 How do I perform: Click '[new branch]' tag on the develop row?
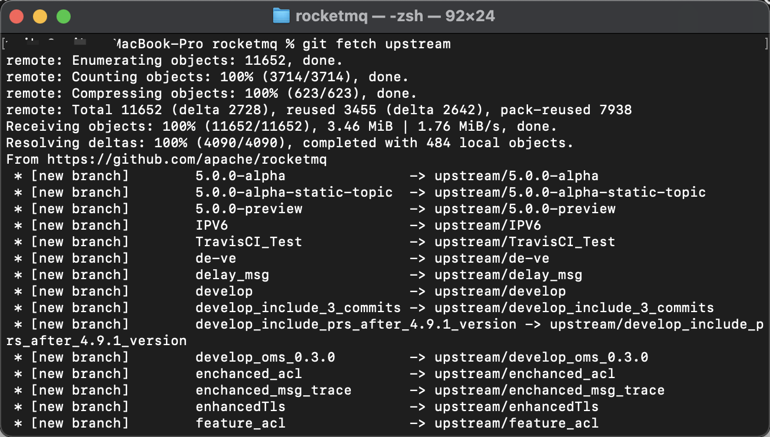(79, 292)
